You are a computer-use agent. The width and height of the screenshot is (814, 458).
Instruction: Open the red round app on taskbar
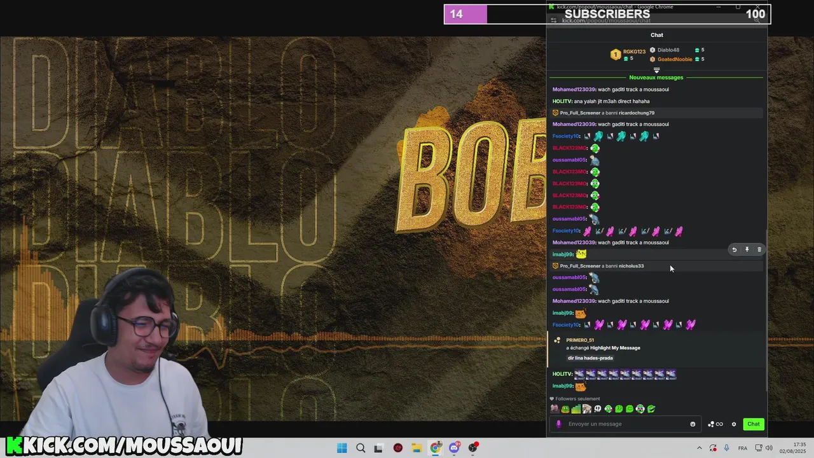coord(398,448)
